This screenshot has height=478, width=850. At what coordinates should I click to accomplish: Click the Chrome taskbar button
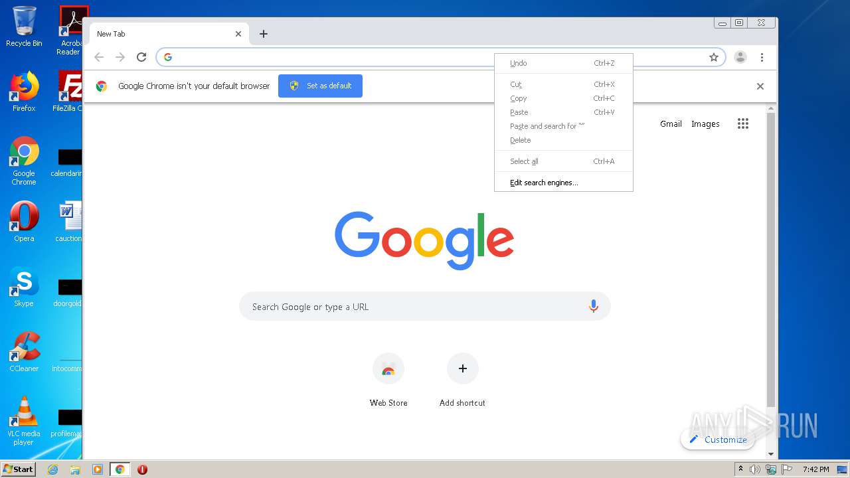point(120,469)
